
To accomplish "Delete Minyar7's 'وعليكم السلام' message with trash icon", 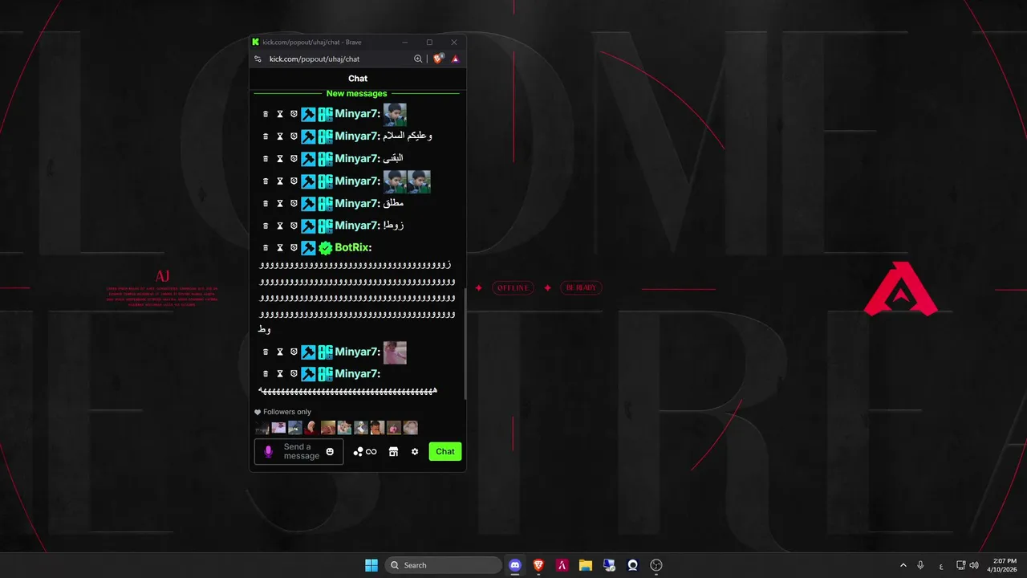I will [266, 136].
